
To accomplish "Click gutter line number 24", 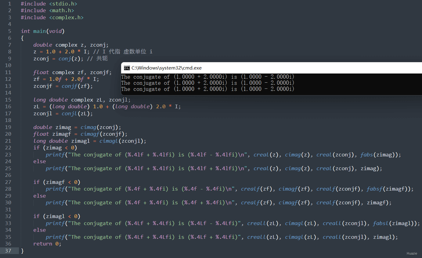I will point(8,162).
